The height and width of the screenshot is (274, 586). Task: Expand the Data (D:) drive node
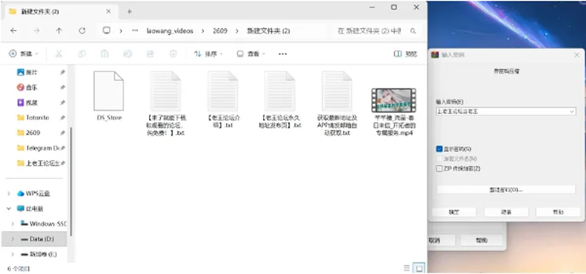(13, 239)
